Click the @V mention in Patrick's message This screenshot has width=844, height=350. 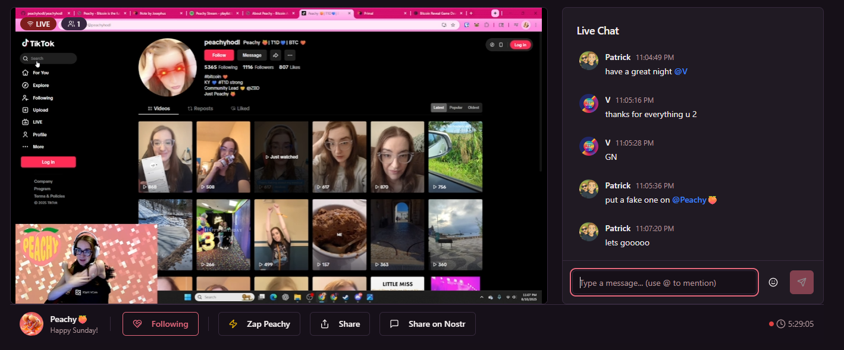pos(680,71)
